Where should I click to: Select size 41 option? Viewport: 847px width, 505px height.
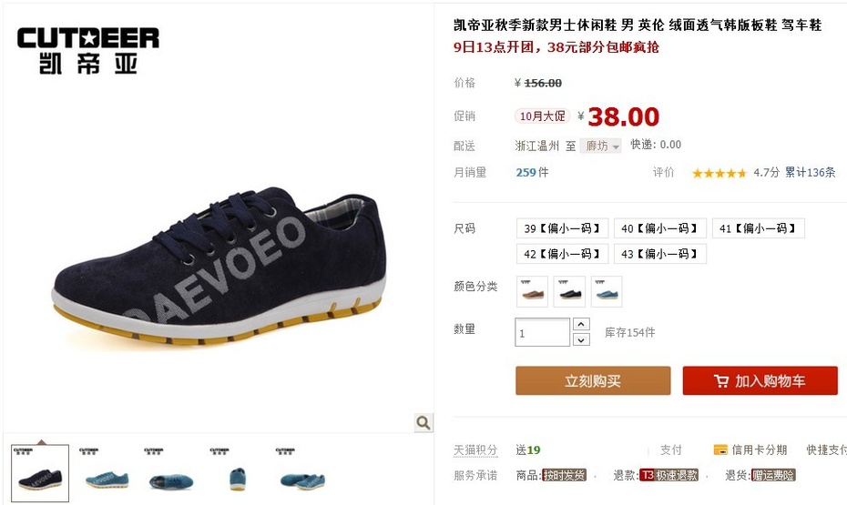(x=759, y=228)
